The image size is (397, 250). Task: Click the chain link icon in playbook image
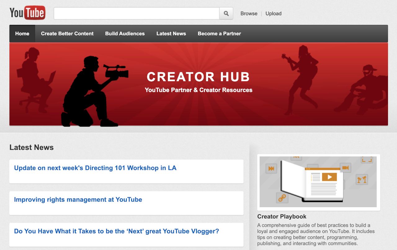tap(282, 198)
